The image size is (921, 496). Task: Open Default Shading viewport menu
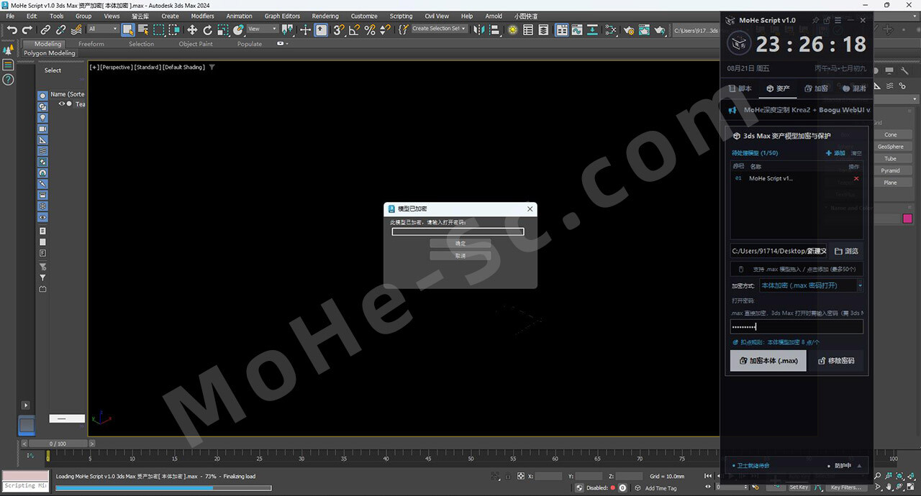(x=183, y=67)
